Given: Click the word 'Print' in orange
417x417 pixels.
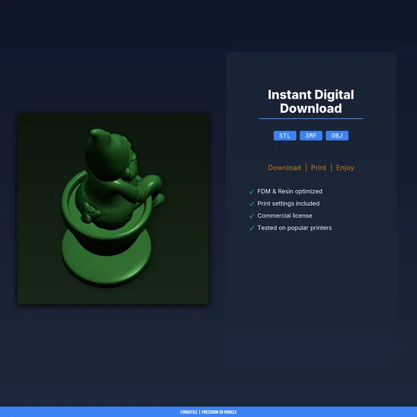Looking at the screenshot, I should (318, 167).
